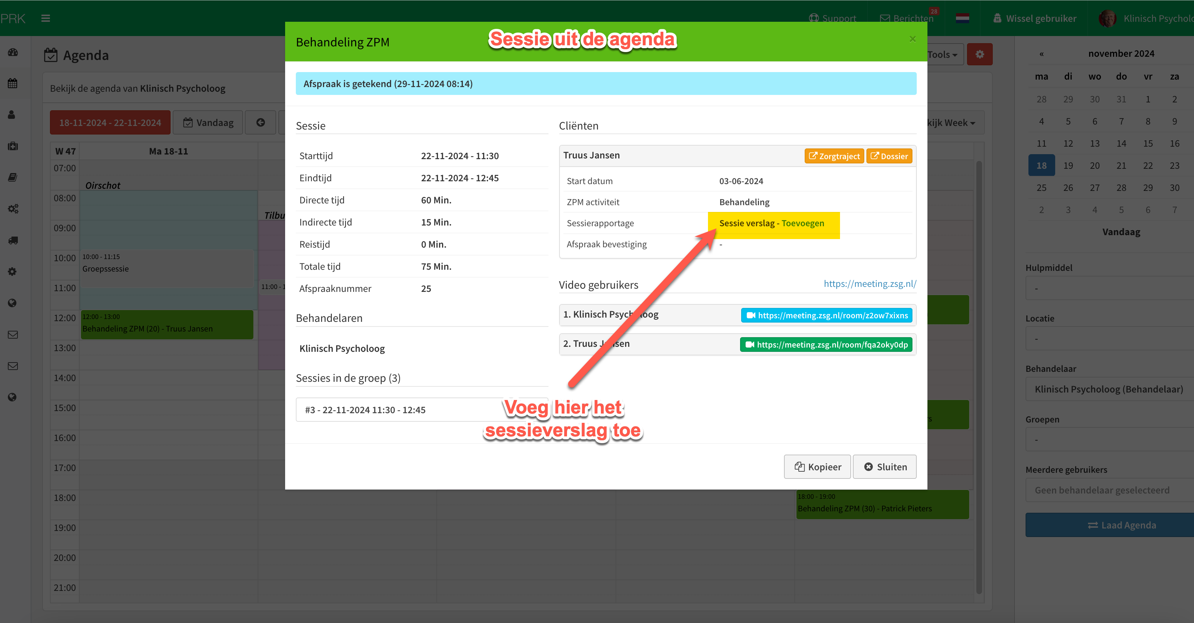Click the Afspraak is getekend banner
This screenshot has height=623, width=1194.
coord(606,83)
